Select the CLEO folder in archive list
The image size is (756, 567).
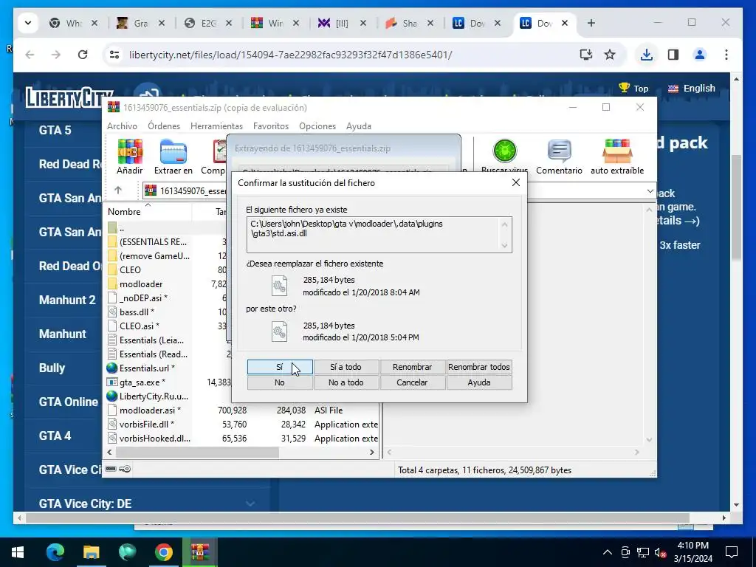point(130,270)
